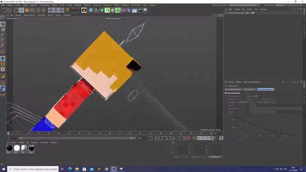Image resolution: width=306 pixels, height=172 pixels.
Task: Click the soft selection strength slider
Action: (276, 108)
